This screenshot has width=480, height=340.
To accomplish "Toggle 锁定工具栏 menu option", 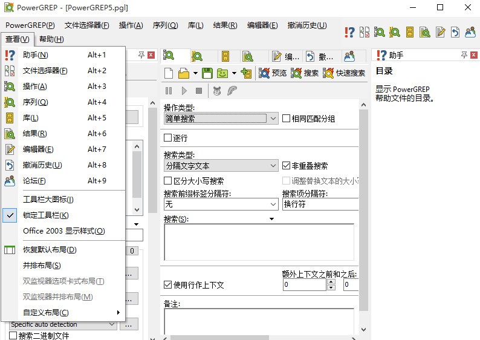I will tap(63, 215).
